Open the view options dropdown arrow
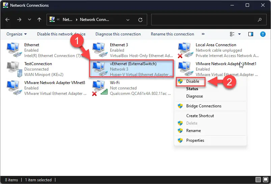The height and width of the screenshot is (184, 271). click(239, 34)
